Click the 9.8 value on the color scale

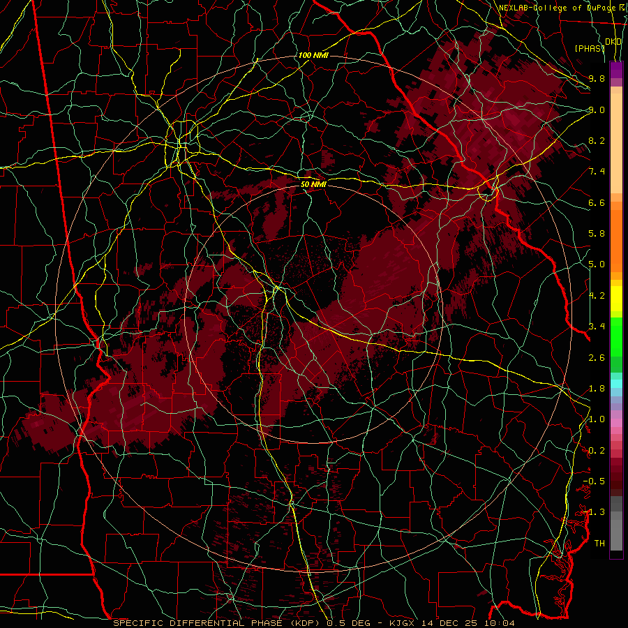click(597, 78)
